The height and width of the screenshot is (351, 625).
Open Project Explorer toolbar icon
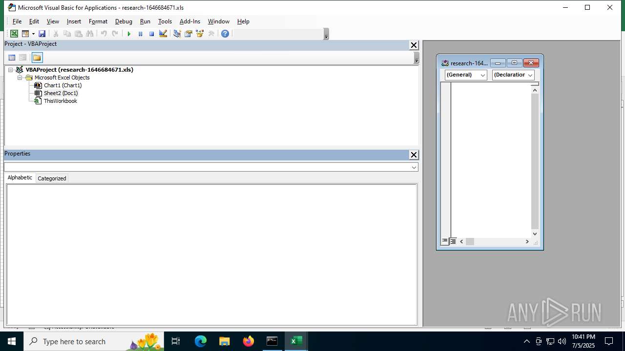[x=177, y=34]
